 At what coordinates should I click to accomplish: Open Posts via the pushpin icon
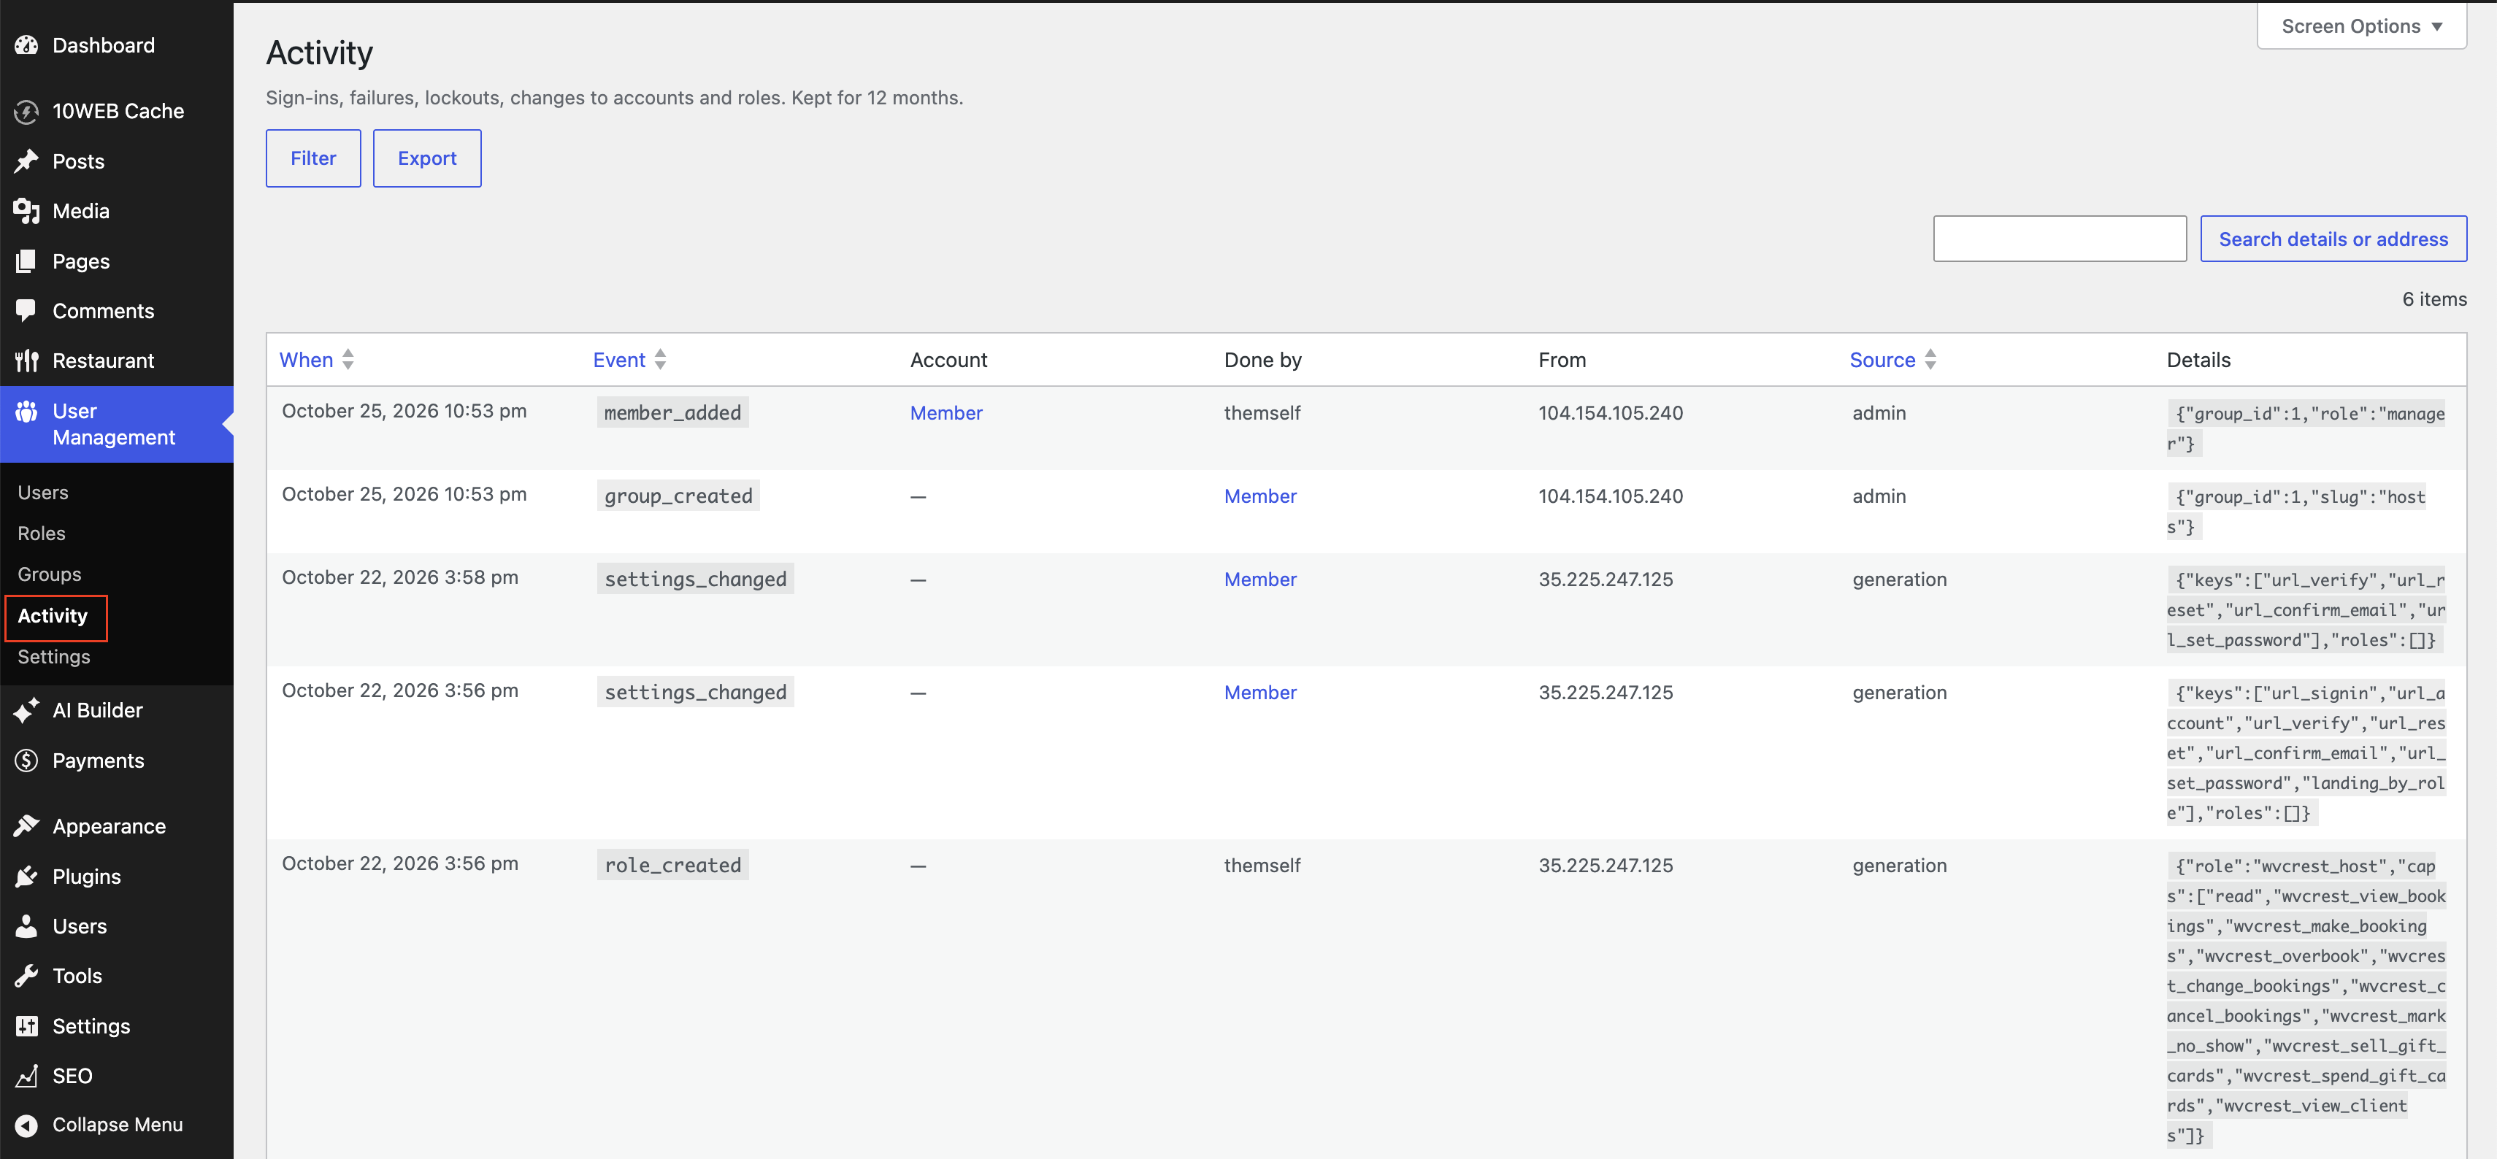(26, 161)
